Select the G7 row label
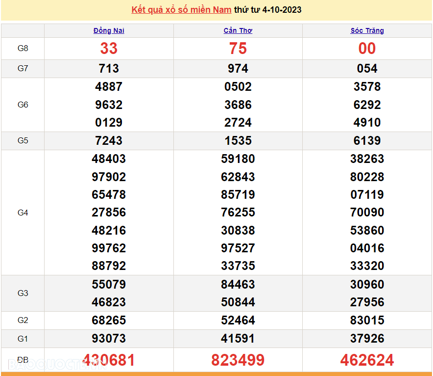 [23, 68]
